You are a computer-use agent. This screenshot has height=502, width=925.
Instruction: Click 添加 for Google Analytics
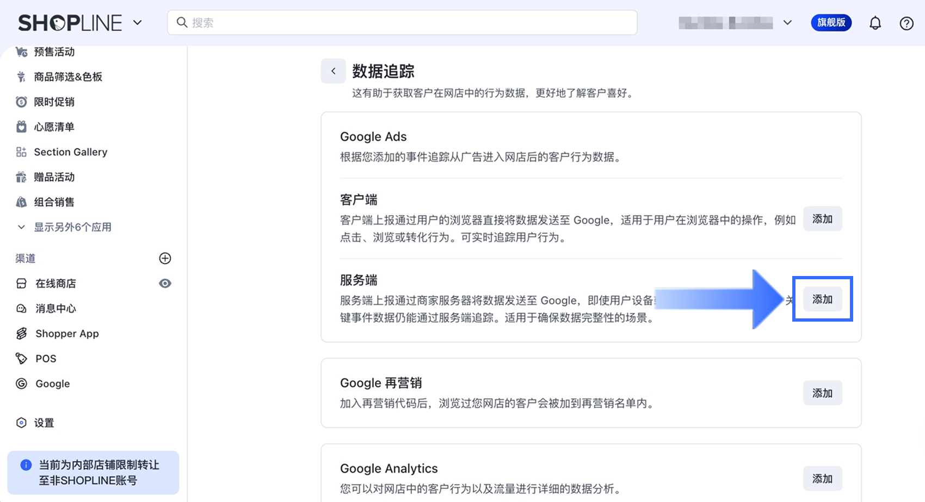coord(822,479)
